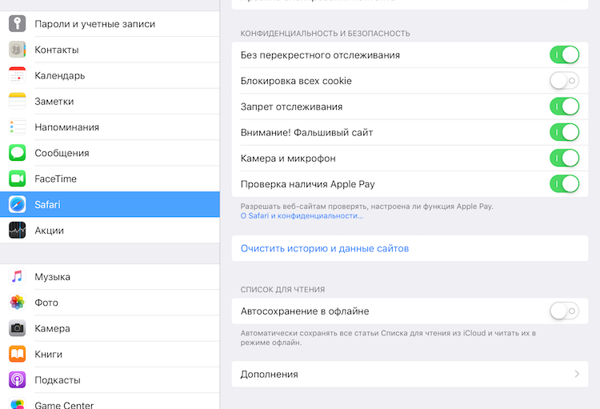Open Камера settings row
The image size is (600, 409).
point(110,328)
